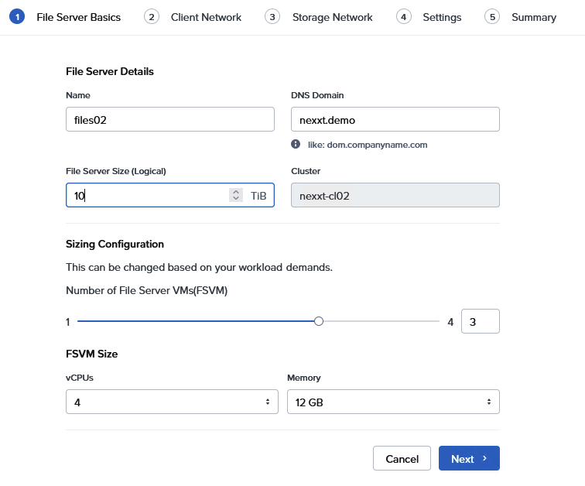The width and height of the screenshot is (585, 486).
Task: Go to the Storage Network step
Action: click(x=332, y=17)
